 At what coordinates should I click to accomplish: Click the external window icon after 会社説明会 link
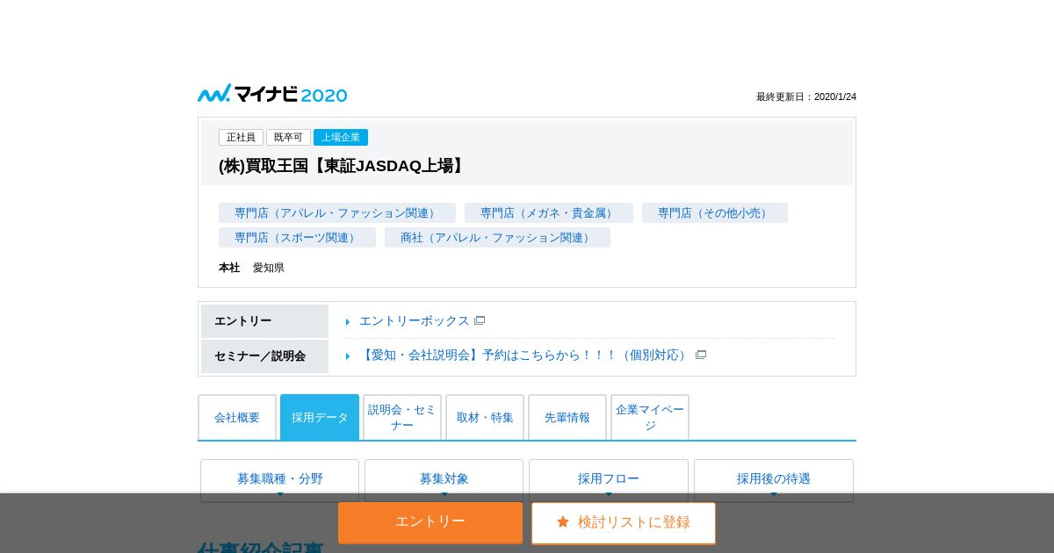(701, 355)
